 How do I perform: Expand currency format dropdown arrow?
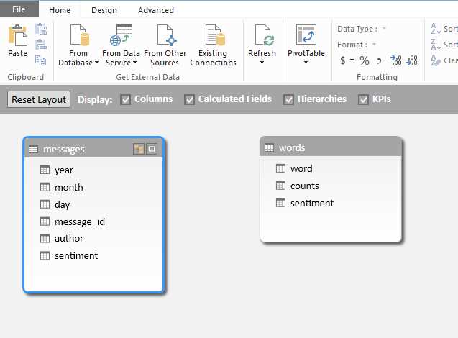pos(352,60)
